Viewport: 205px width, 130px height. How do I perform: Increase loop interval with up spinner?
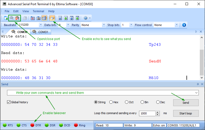(158, 112)
